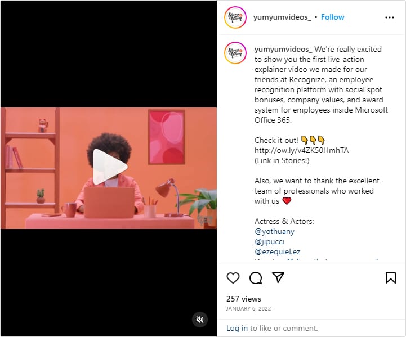
Task: Unmute the video with speaker icon
Action: coord(200,320)
